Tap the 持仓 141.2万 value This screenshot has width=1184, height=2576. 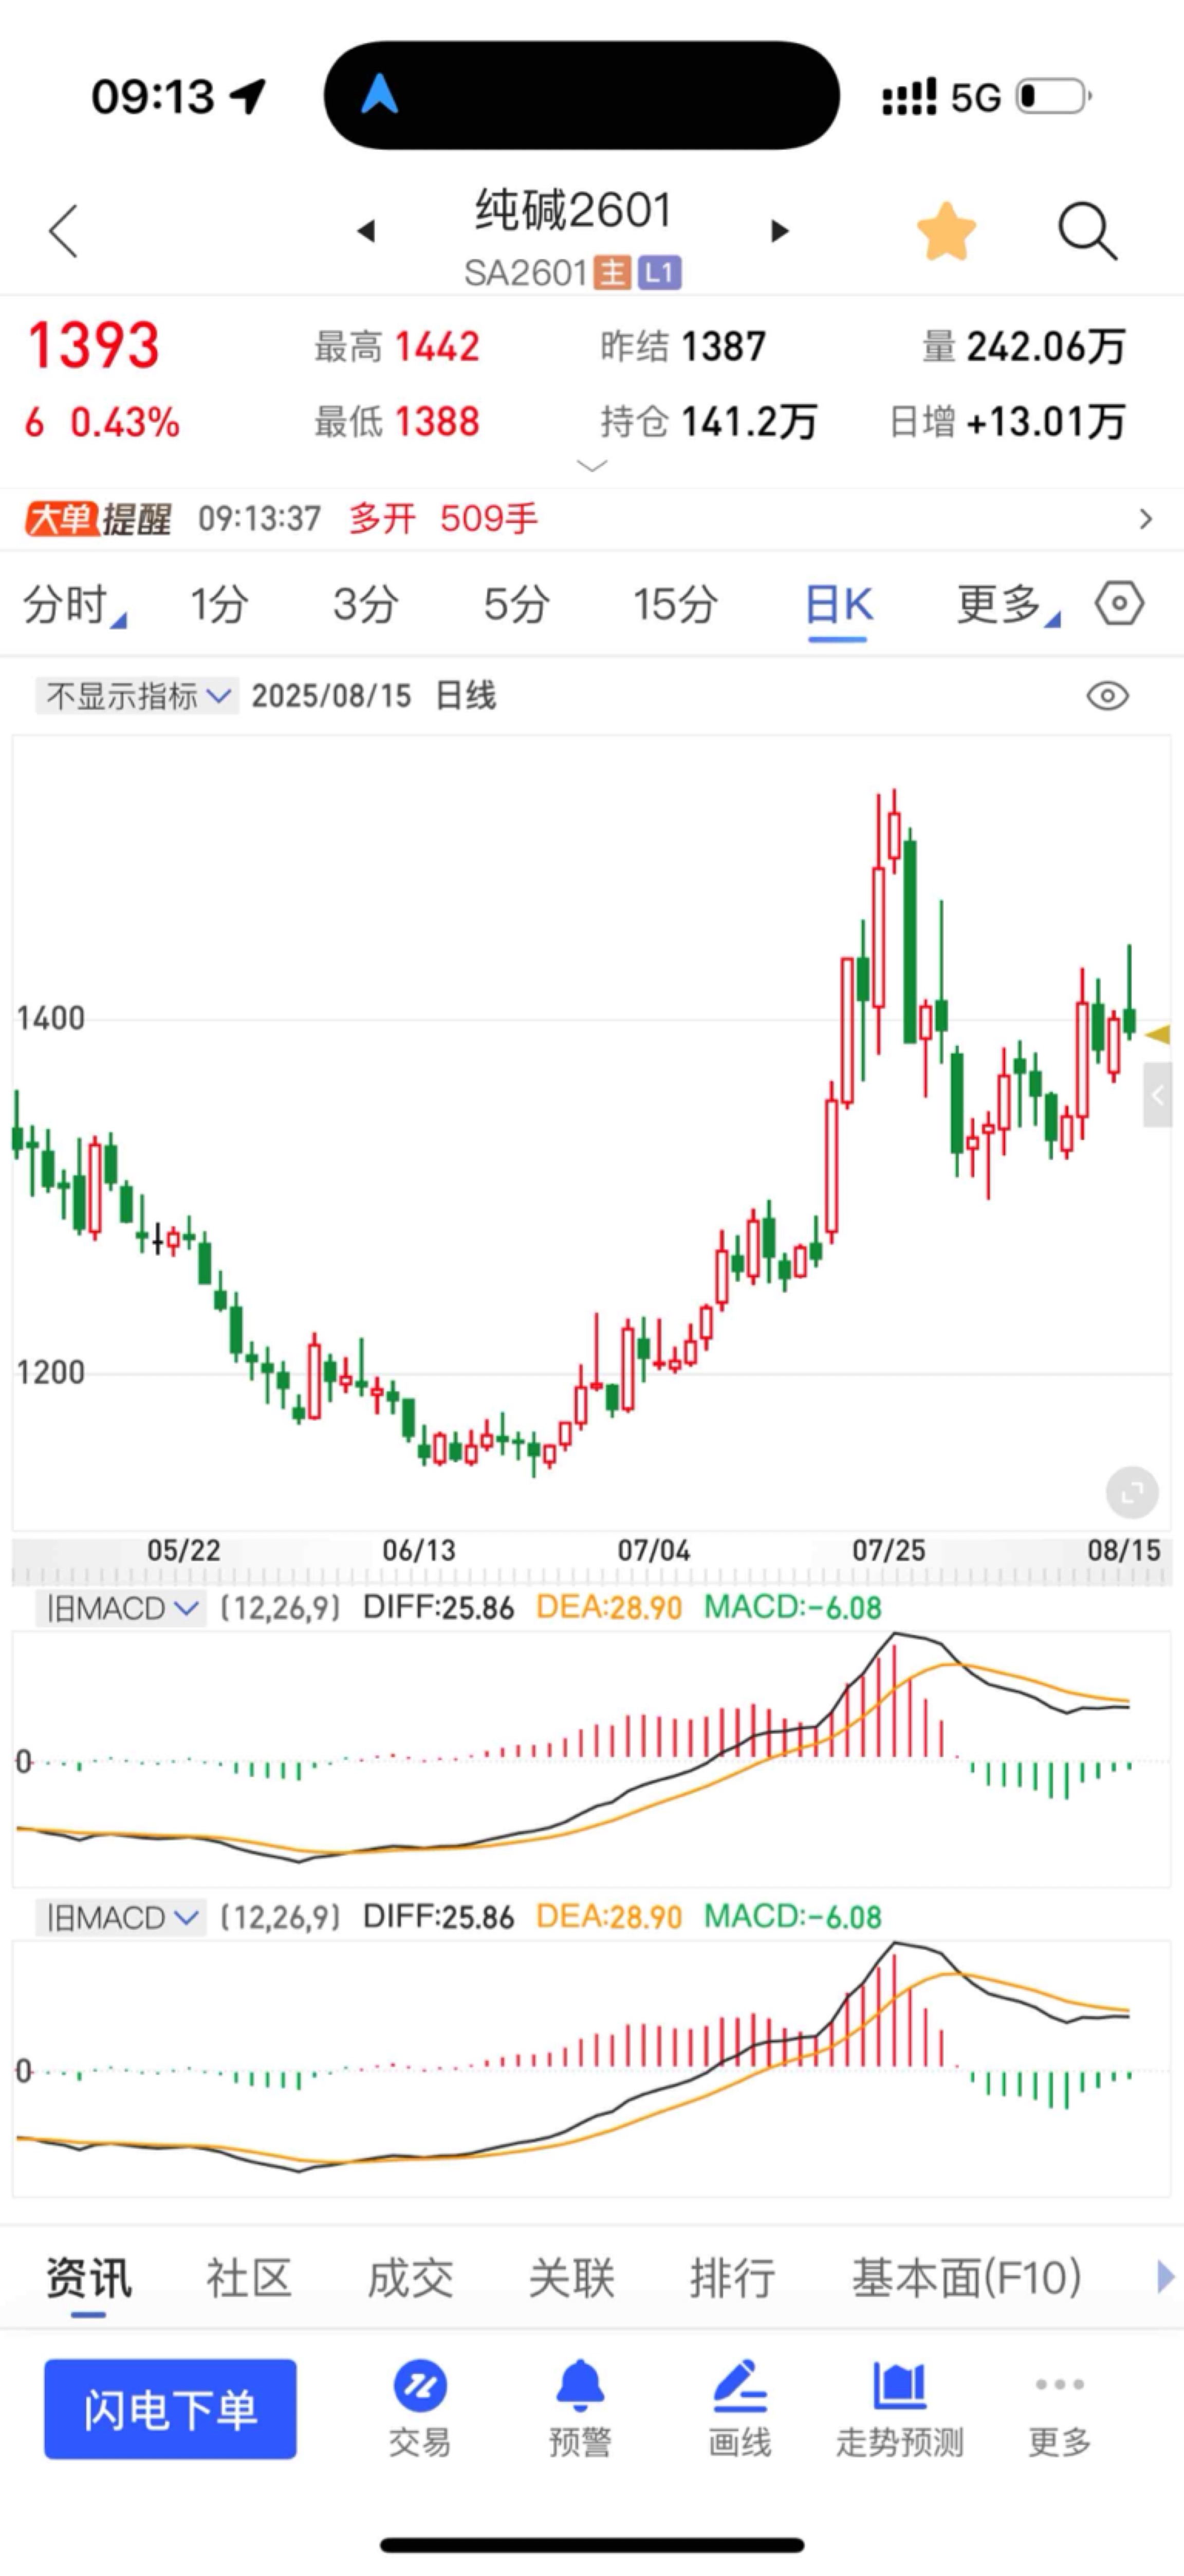[749, 422]
